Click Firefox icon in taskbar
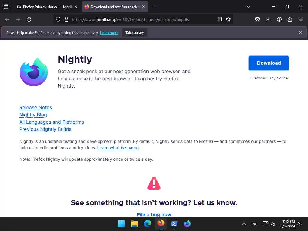Image resolution: width=308 pixels, height=231 pixels. pos(161,223)
